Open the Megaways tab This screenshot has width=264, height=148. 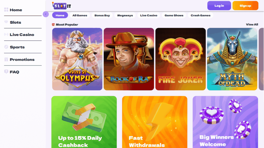pos(125,15)
